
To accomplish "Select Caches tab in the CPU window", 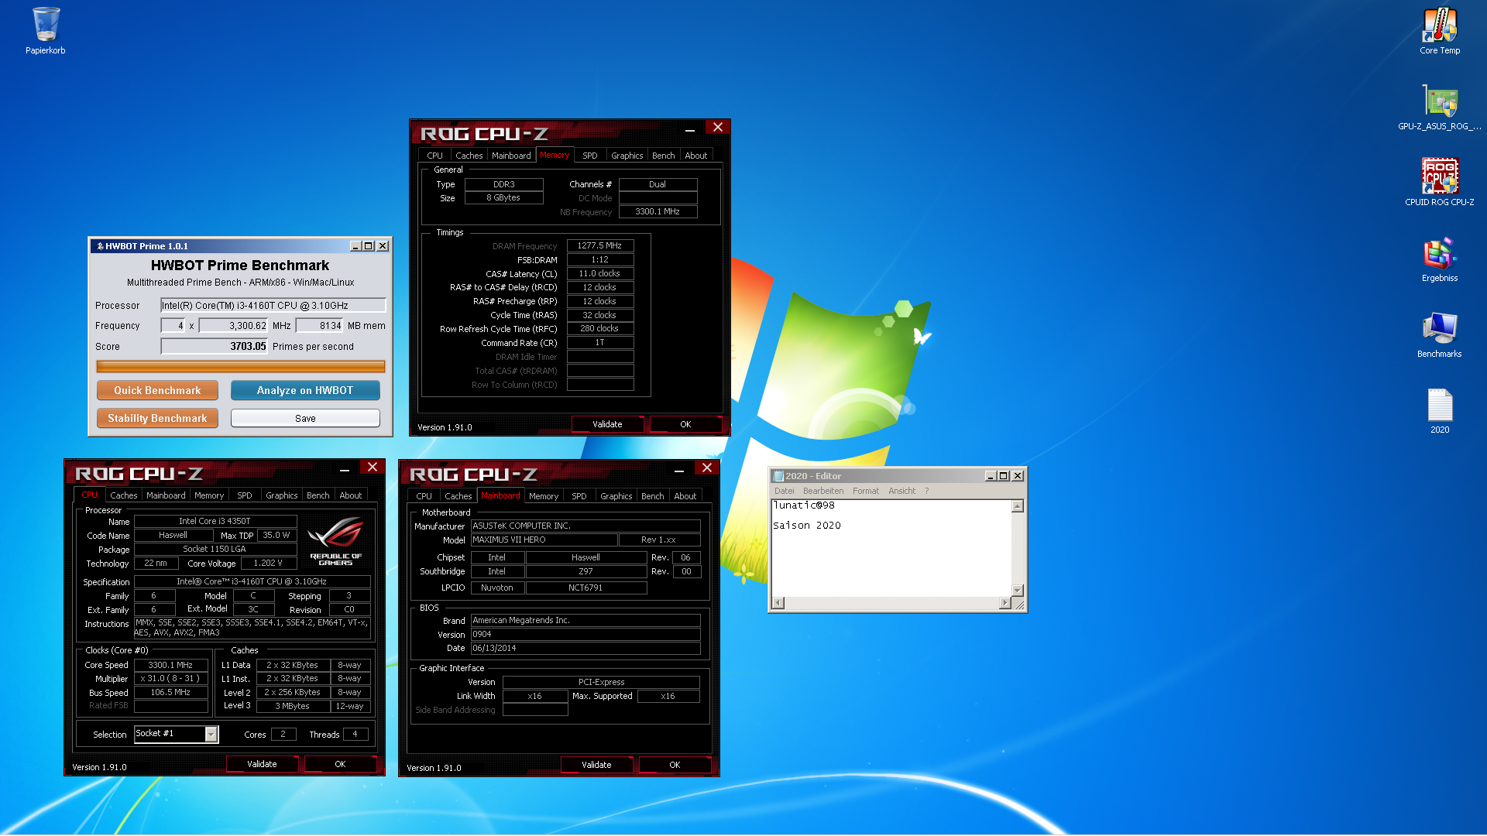I will tap(123, 495).
